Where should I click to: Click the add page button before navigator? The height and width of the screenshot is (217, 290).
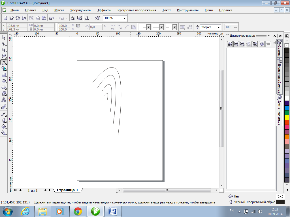pyautogui.click(x=20, y=190)
